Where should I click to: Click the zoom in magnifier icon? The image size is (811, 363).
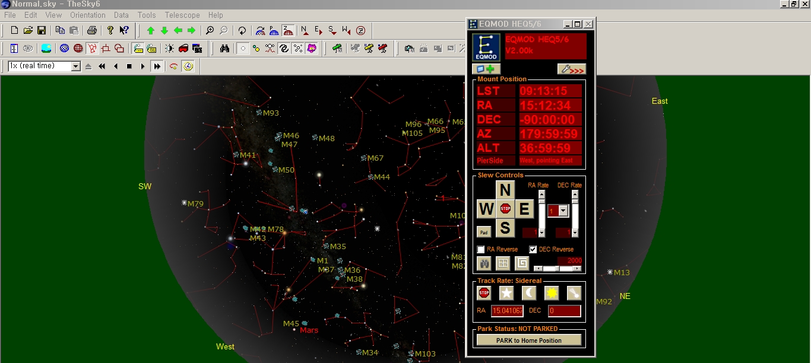[x=210, y=31]
